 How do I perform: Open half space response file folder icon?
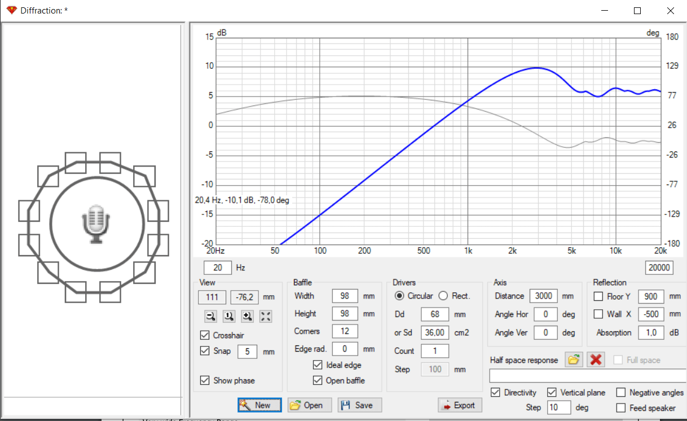click(574, 360)
